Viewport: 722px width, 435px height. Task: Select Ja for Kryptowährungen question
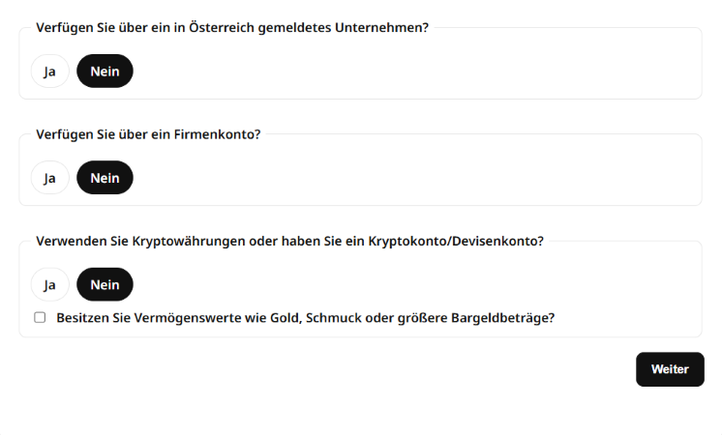point(49,285)
